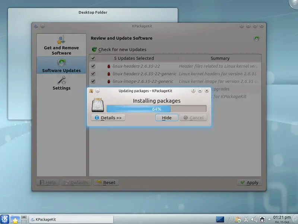Screen dimensions: 298x224
Task: Toggle checkbox for linux-image-2.6.35-22-generic
Action: click(x=93, y=81)
